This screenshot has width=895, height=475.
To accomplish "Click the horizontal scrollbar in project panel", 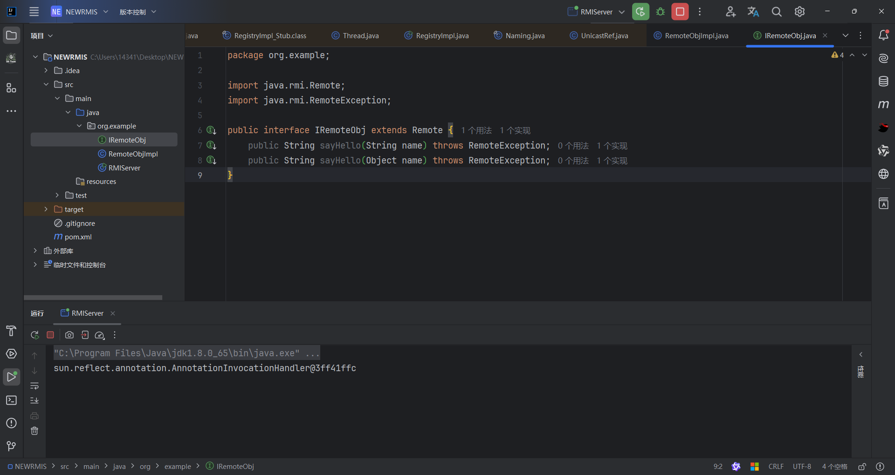I will pyautogui.click(x=93, y=297).
